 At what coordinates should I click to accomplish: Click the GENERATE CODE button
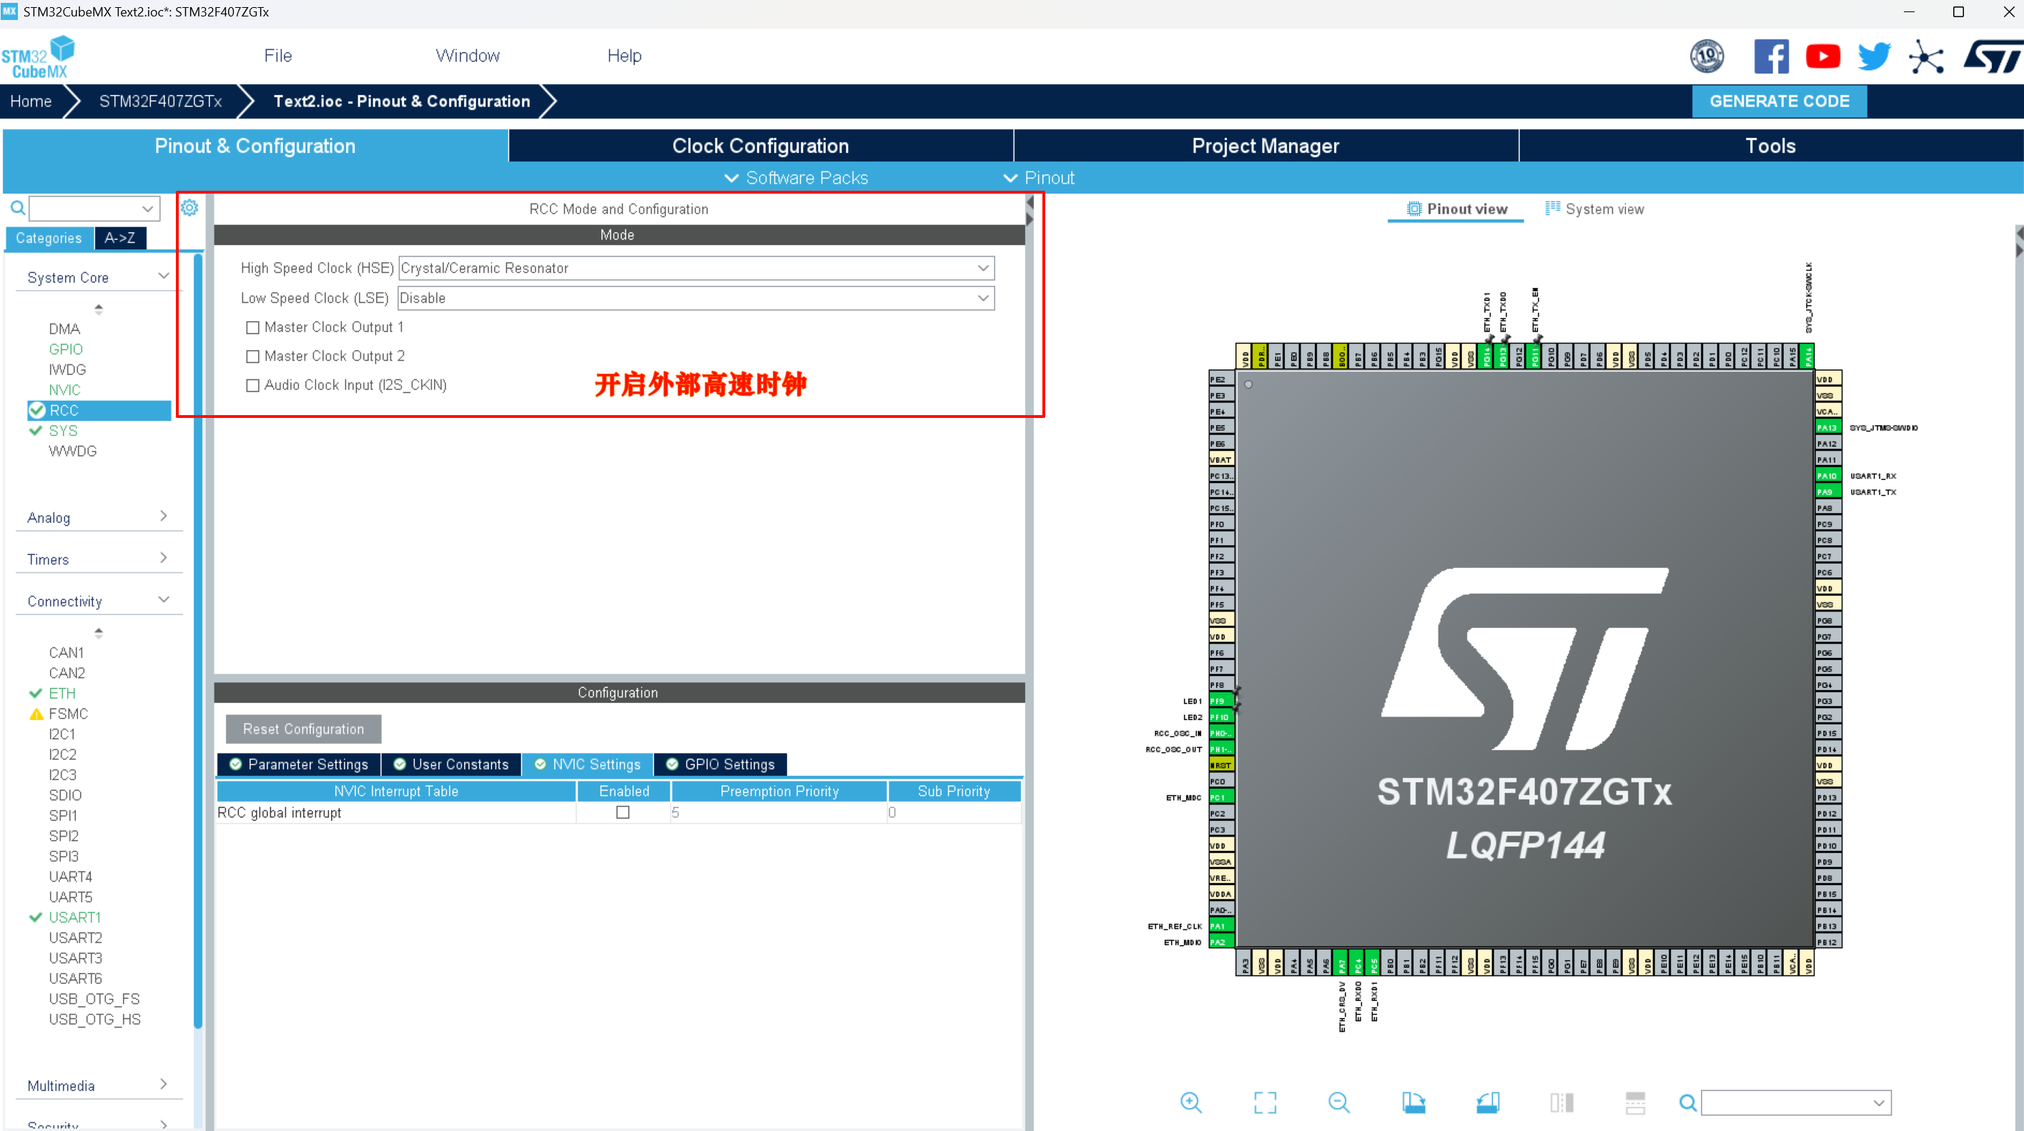pos(1779,101)
